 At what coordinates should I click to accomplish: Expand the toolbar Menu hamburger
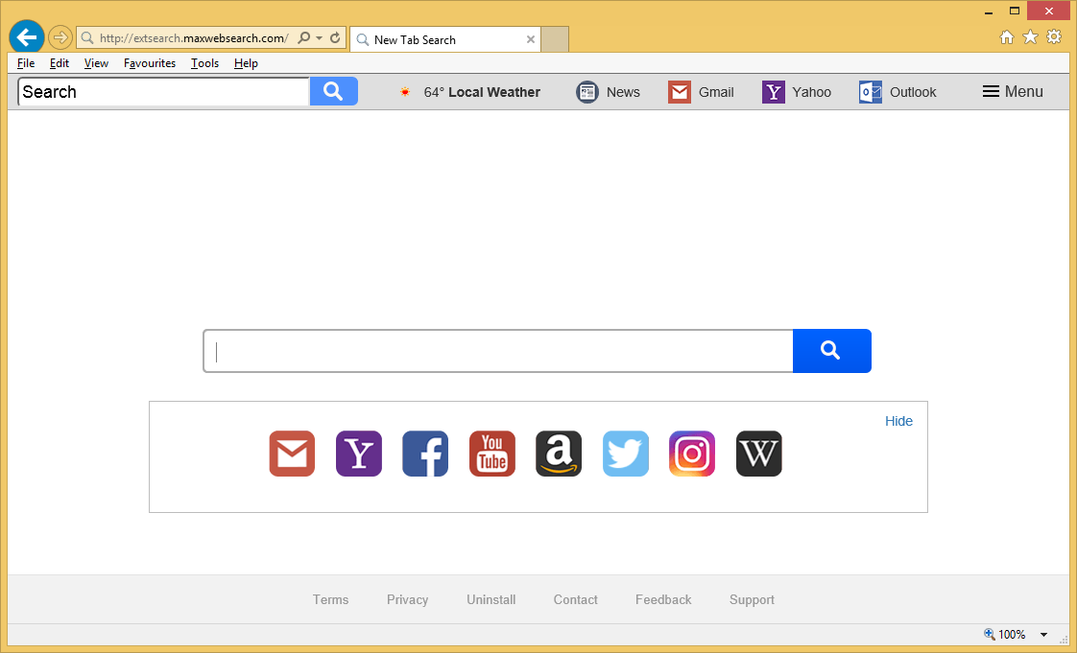(x=1013, y=92)
